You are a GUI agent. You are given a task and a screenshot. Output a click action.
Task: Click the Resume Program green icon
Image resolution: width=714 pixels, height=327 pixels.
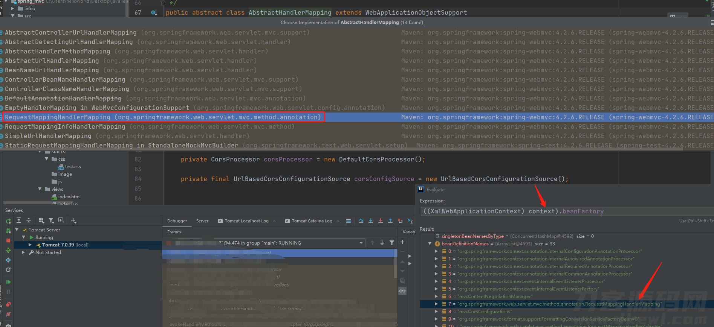click(x=8, y=282)
